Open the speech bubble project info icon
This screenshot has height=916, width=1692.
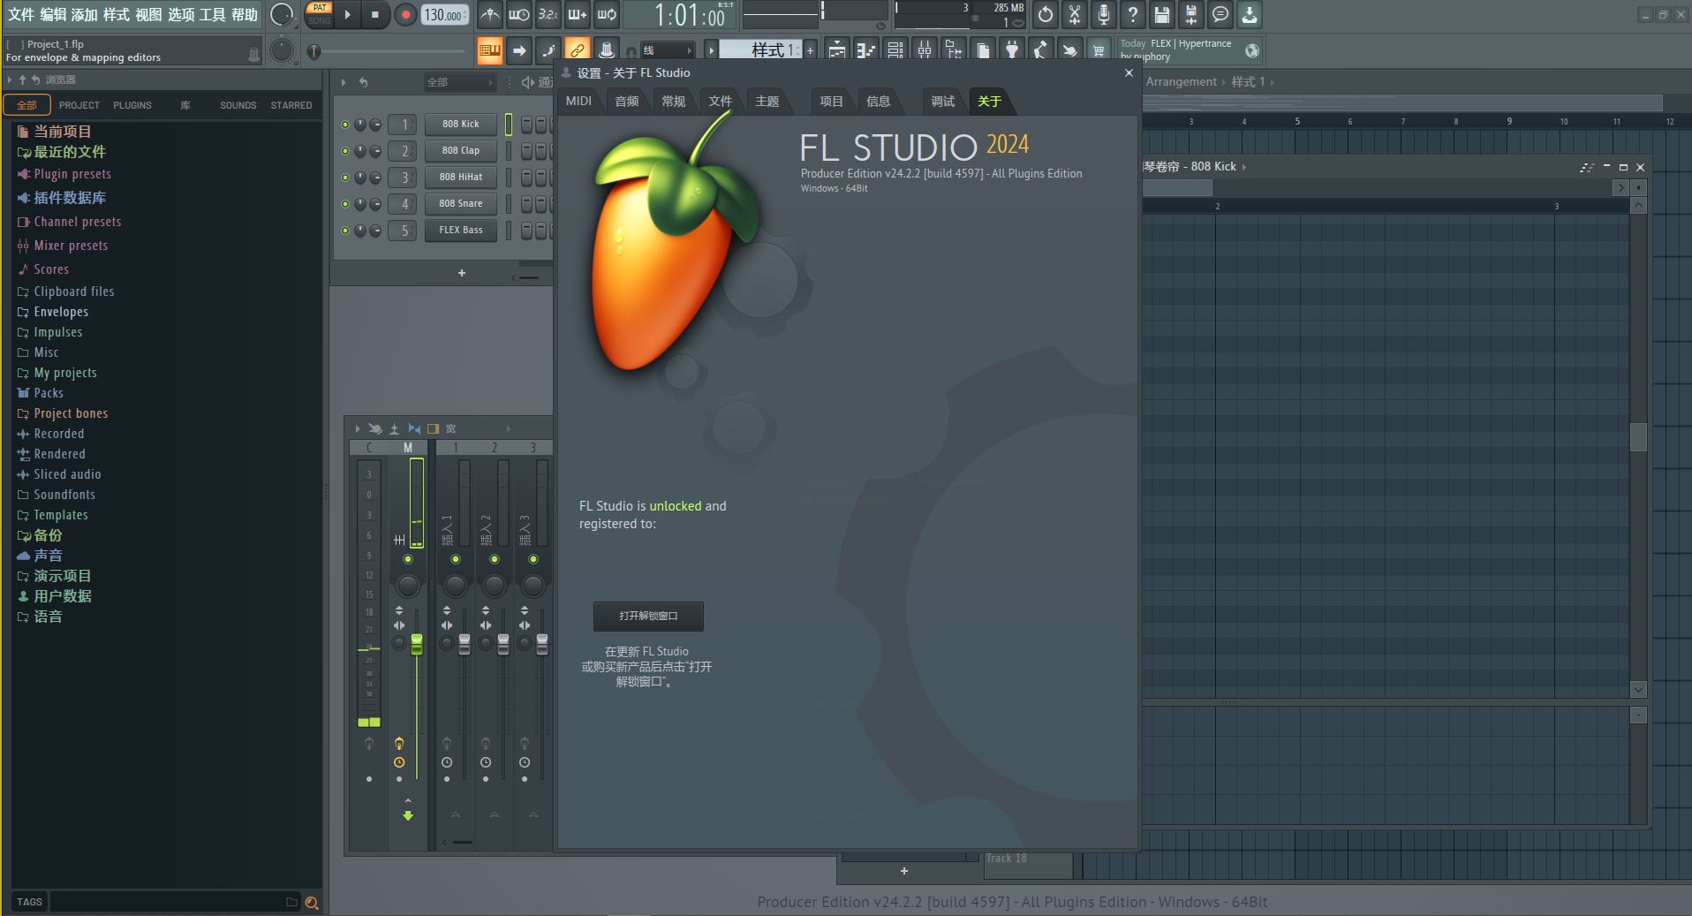(x=1220, y=14)
